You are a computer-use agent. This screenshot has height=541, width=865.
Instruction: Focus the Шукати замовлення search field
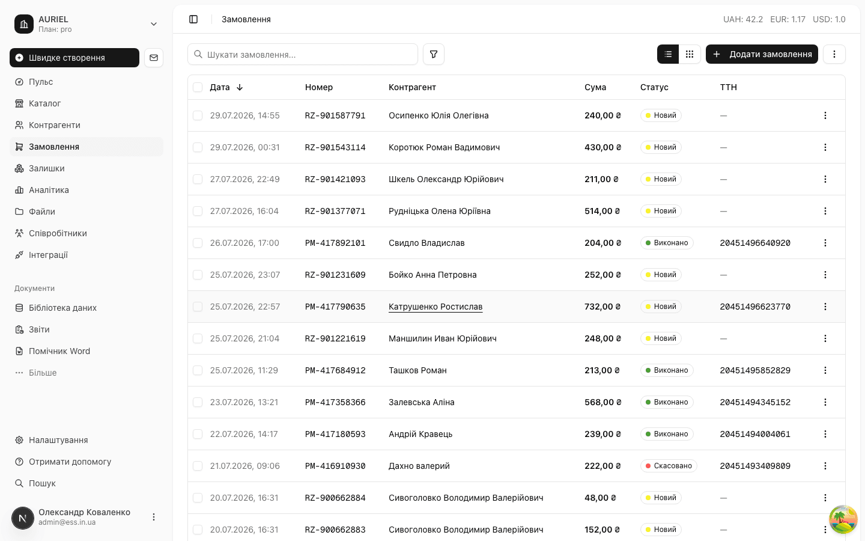coord(303,54)
